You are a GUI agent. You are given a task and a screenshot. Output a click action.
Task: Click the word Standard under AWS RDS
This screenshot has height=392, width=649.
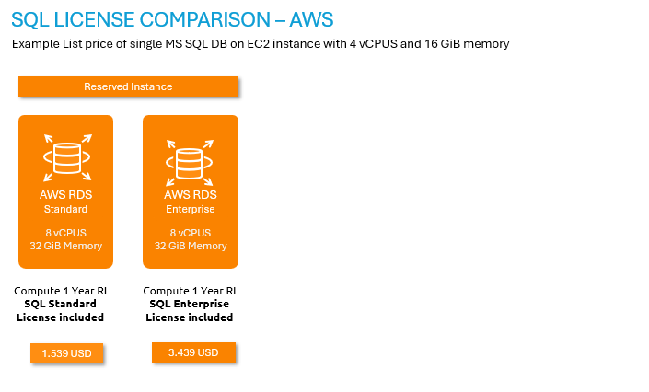66,209
